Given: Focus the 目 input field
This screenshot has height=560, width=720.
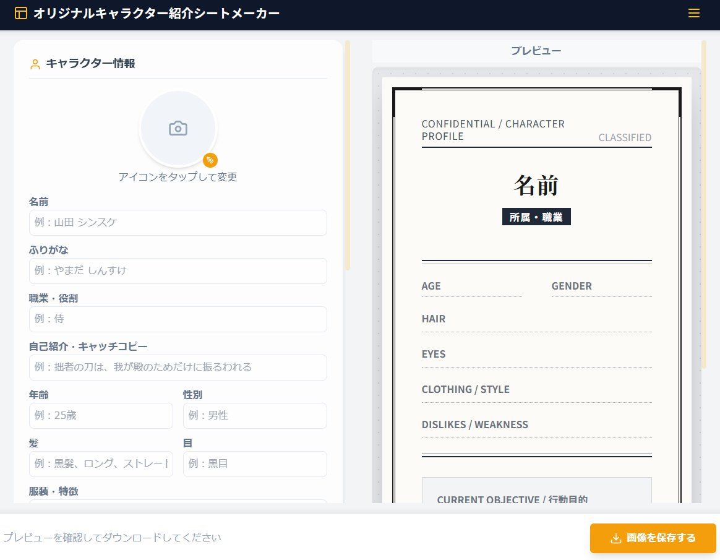Looking at the screenshot, I should tap(255, 464).
